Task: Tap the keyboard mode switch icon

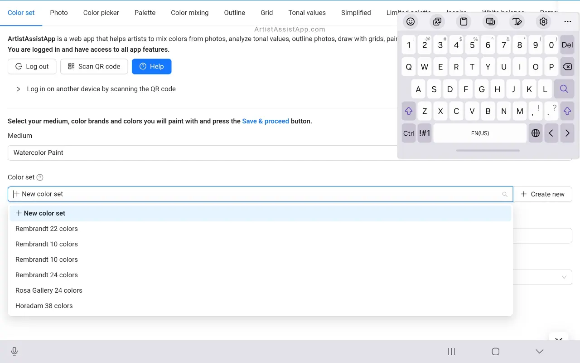Action: [490, 21]
